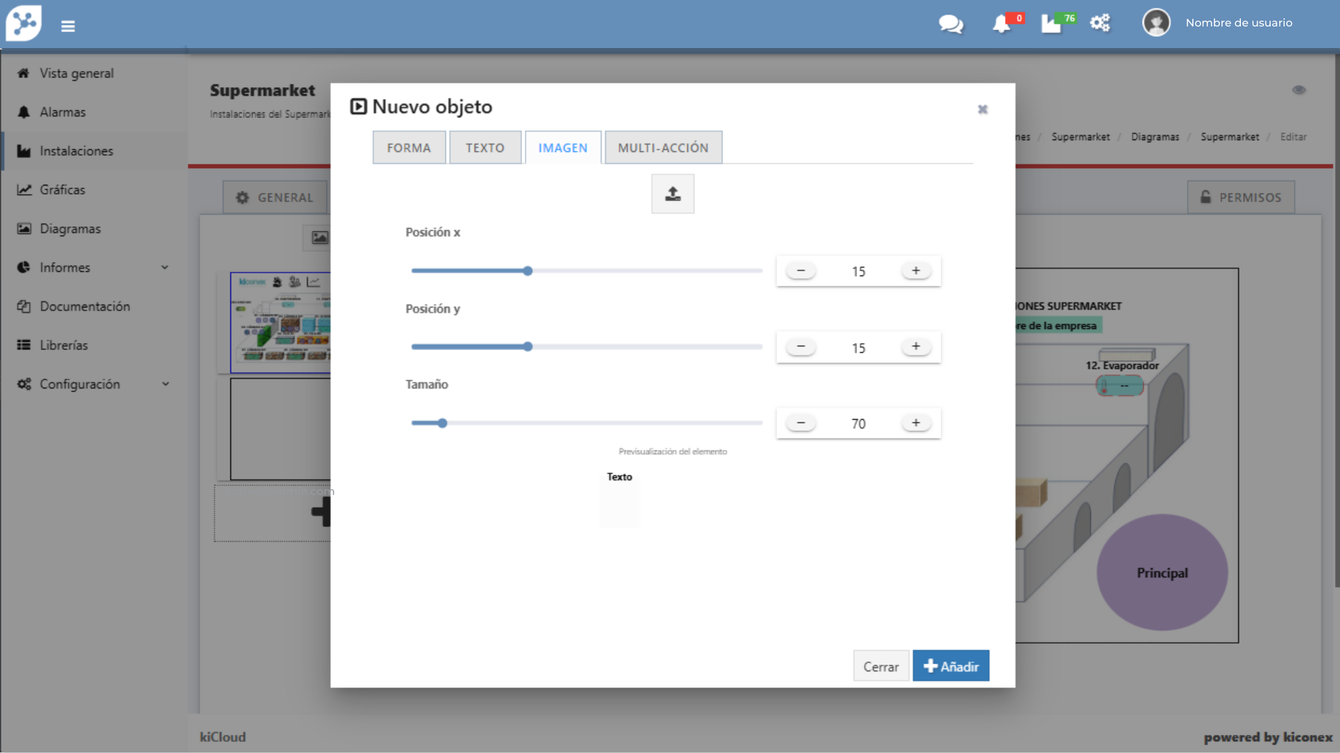
Task: Open the chat messages icon
Action: click(x=951, y=24)
